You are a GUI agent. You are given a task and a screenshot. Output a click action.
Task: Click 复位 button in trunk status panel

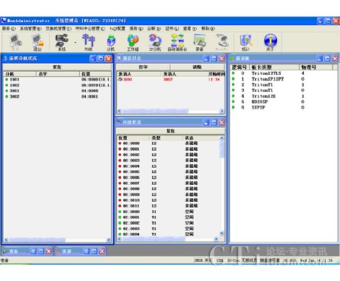(171, 131)
